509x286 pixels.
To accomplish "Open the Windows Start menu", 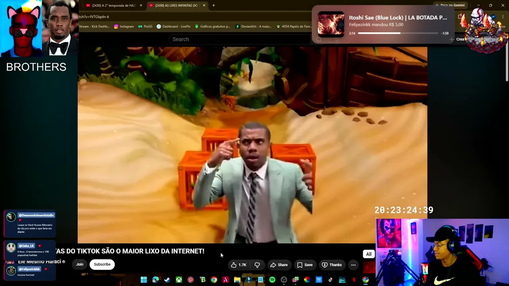I will 144,280.
